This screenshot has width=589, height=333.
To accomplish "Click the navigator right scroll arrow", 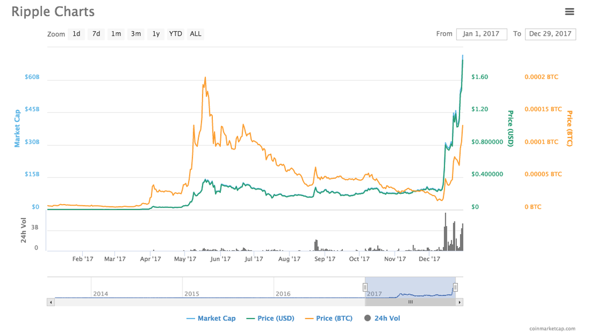I will click(x=460, y=302).
